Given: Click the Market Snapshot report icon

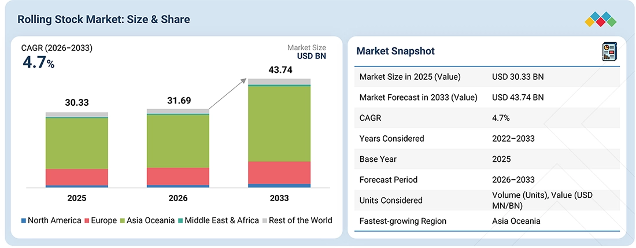Looking at the screenshot, I should coord(609,53).
